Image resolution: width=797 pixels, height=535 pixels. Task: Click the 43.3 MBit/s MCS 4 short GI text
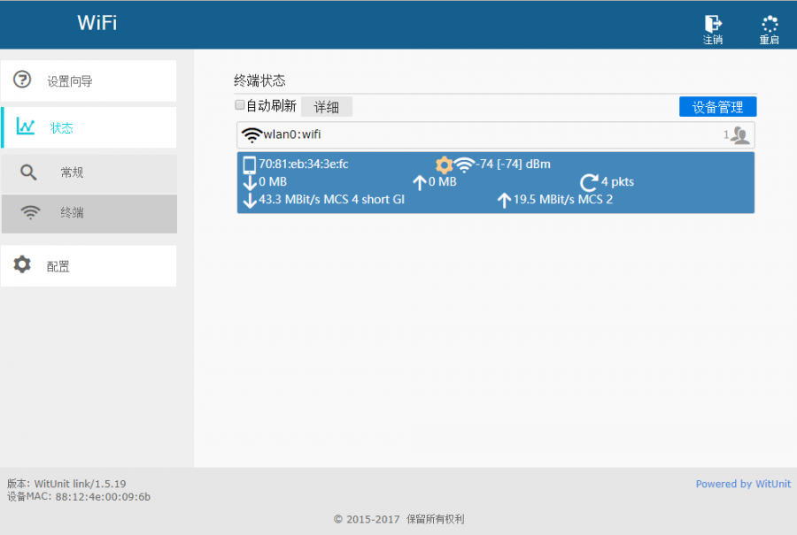(x=331, y=200)
